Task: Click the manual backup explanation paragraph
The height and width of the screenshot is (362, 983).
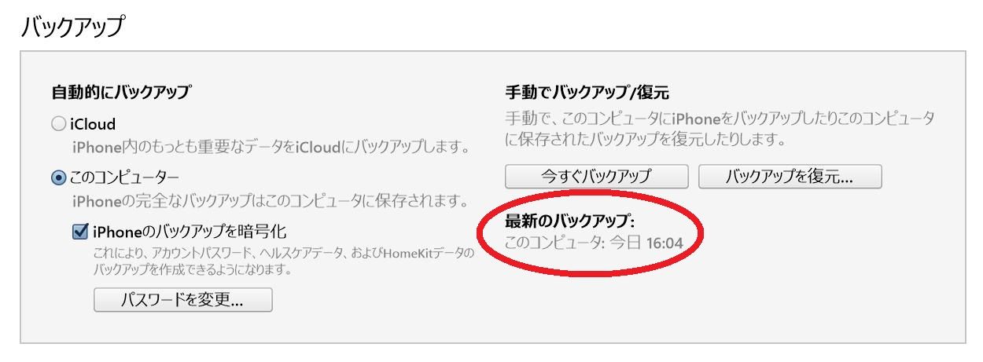Action: pos(720,130)
